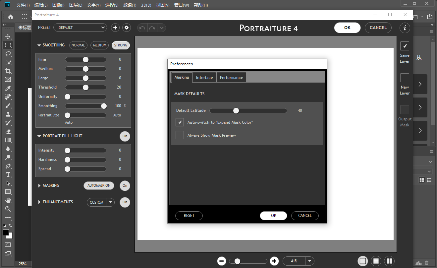Select the Brush tool
The width and height of the screenshot is (437, 268).
(8, 105)
